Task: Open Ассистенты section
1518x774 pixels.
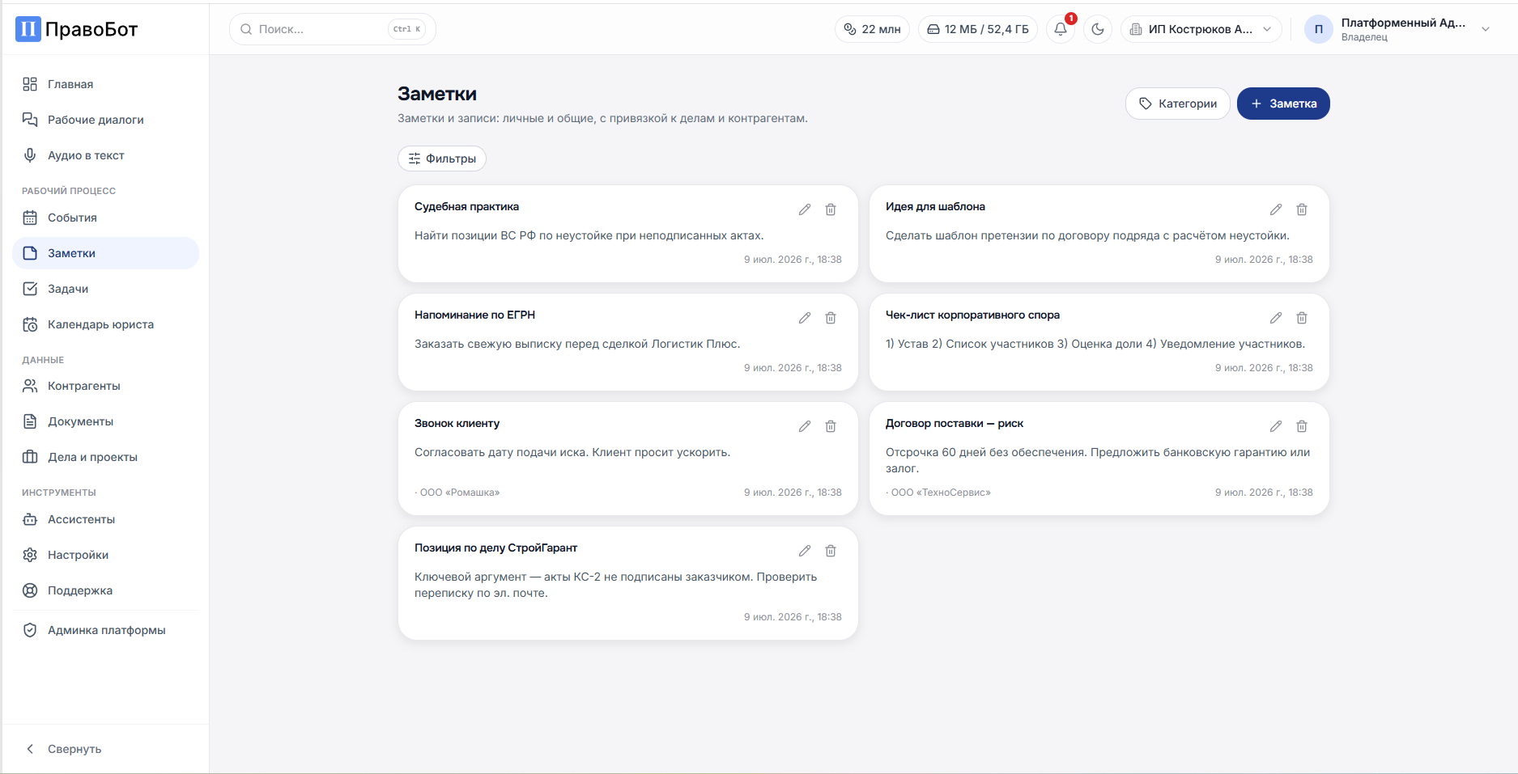Action: (105, 519)
